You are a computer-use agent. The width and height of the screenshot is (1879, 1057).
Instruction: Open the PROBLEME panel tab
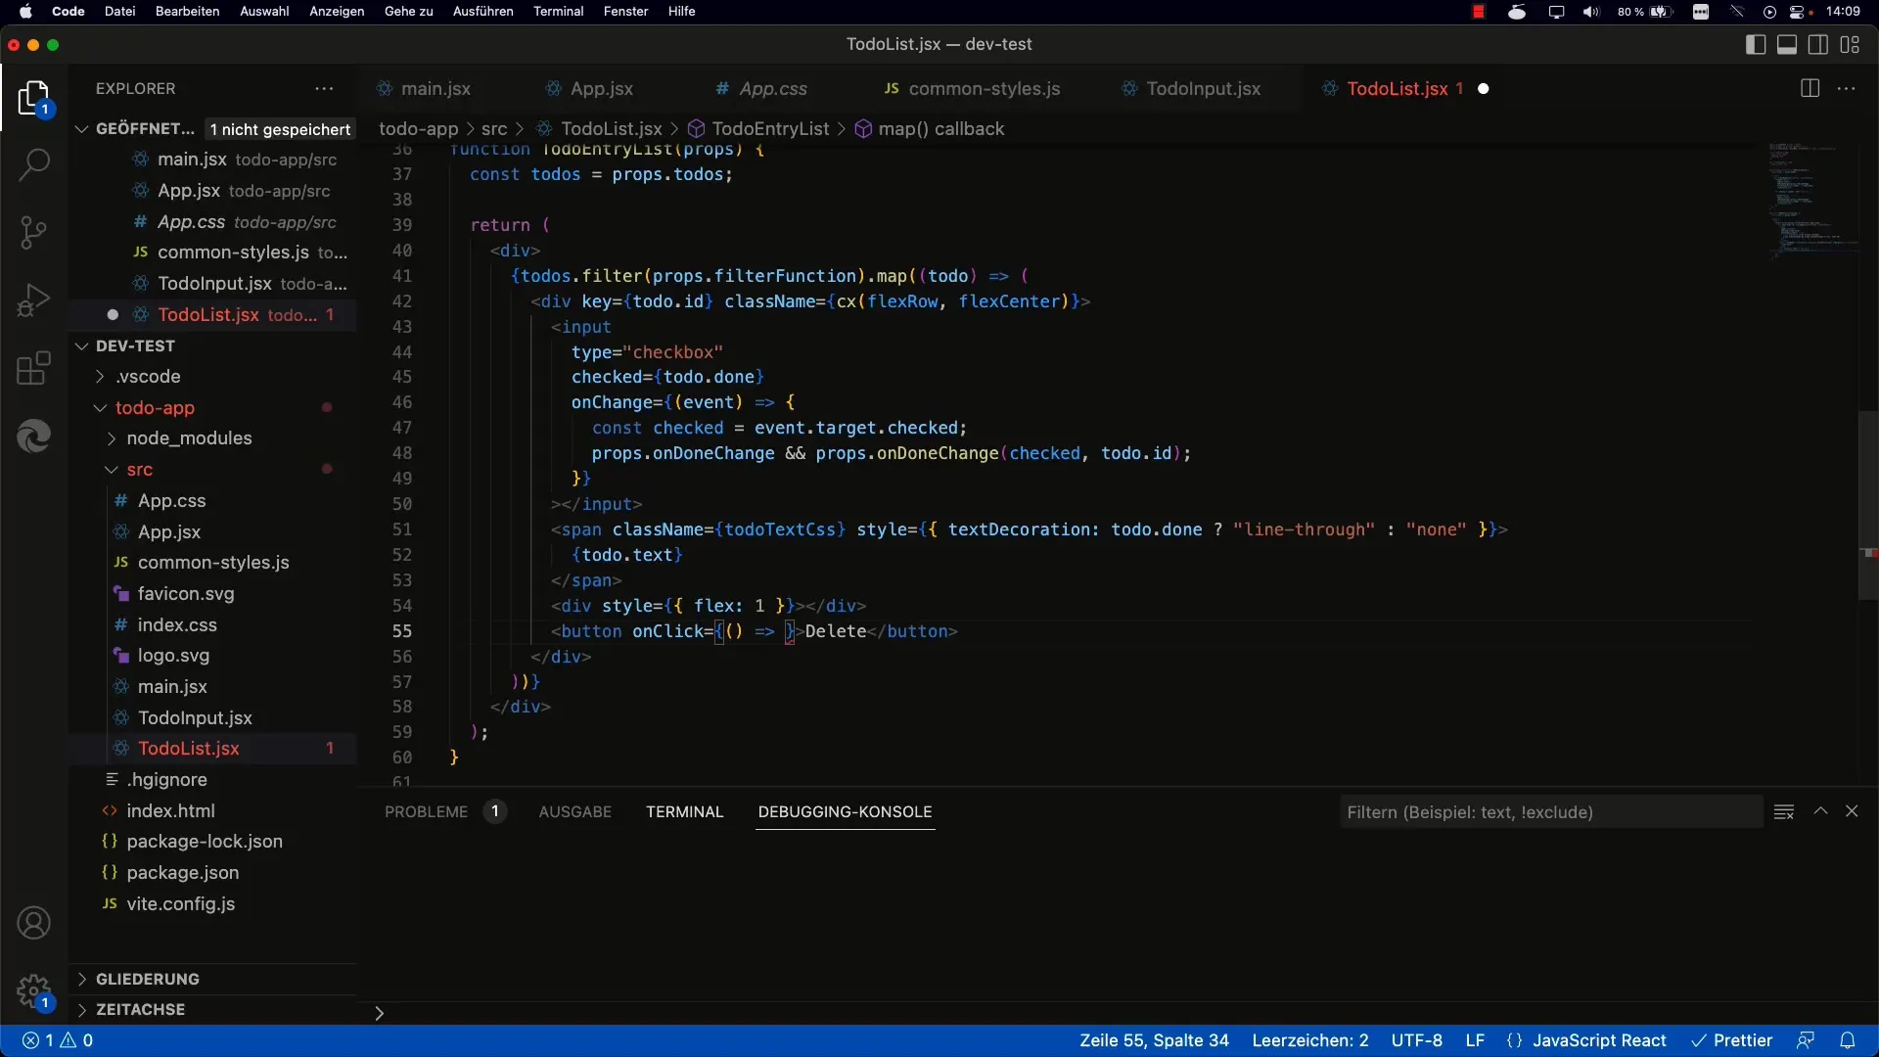coord(427,811)
